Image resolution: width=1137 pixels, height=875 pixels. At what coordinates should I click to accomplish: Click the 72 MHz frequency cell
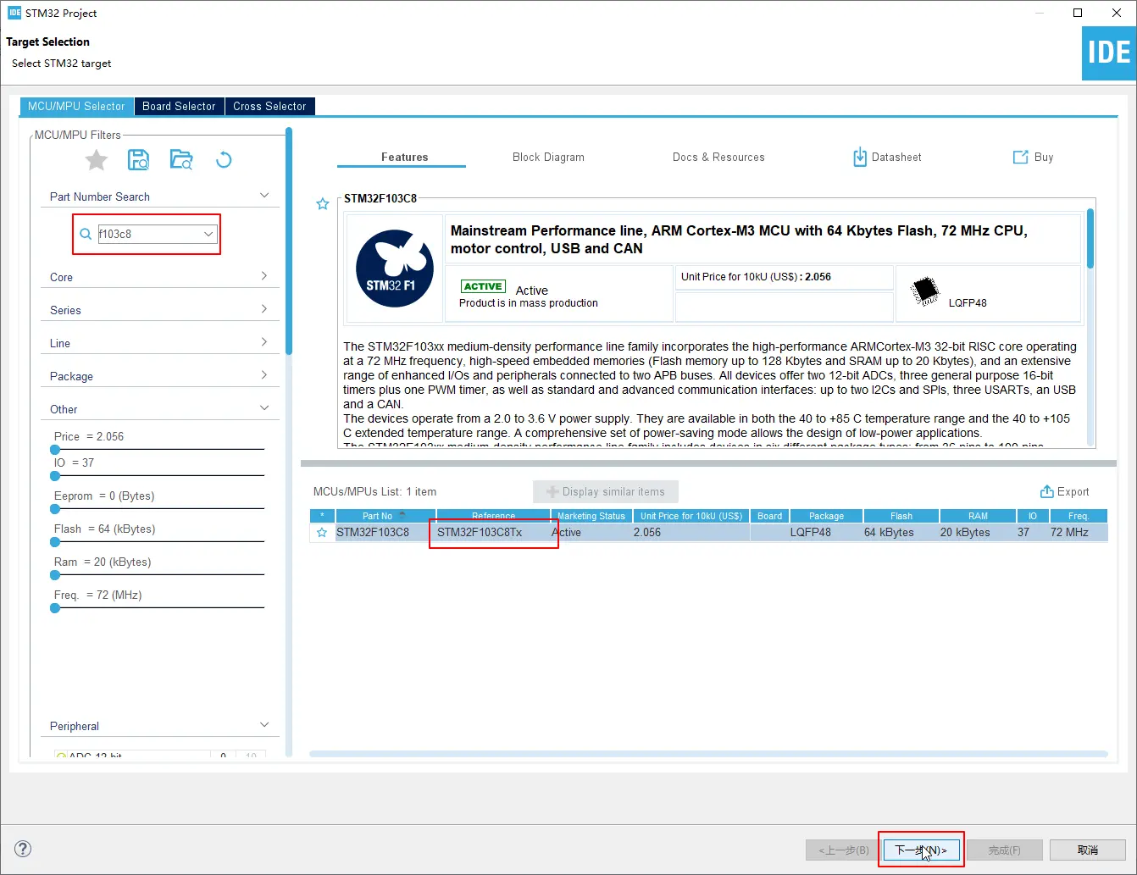point(1079,533)
